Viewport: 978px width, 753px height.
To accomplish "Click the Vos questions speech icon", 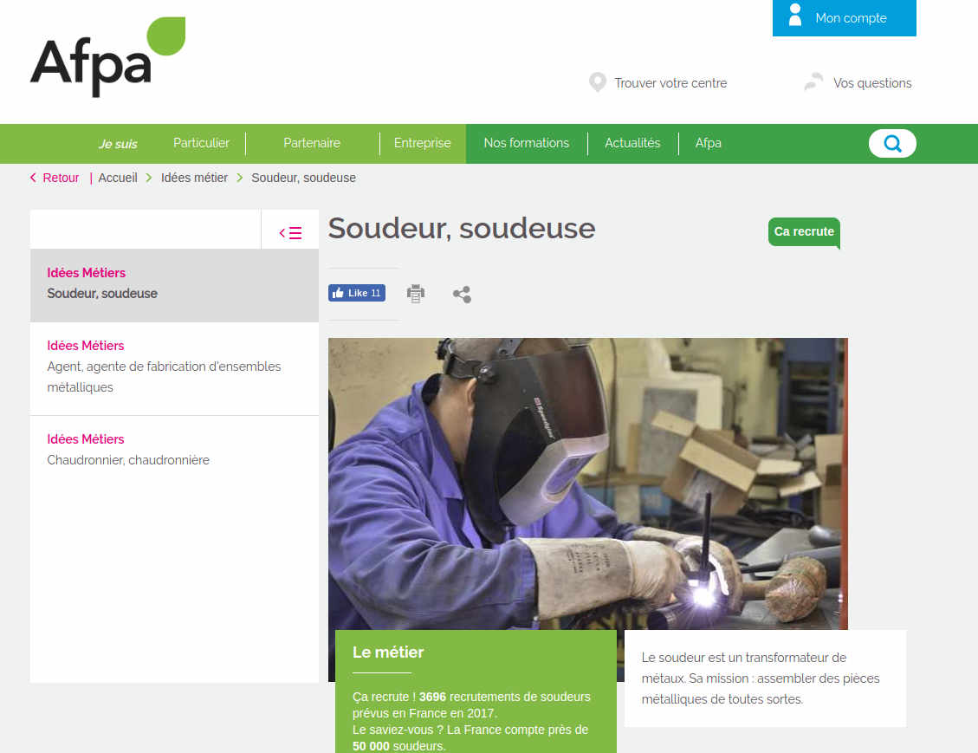I will [813, 82].
